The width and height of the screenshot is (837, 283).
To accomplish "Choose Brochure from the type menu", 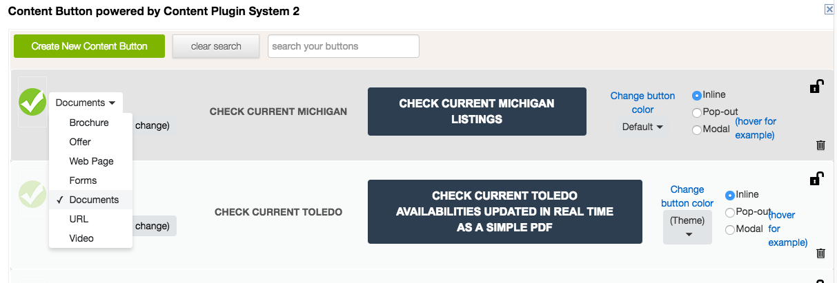I will (90, 123).
